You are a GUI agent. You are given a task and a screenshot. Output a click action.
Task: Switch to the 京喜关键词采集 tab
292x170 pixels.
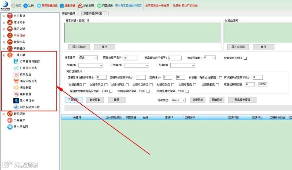(x=92, y=13)
